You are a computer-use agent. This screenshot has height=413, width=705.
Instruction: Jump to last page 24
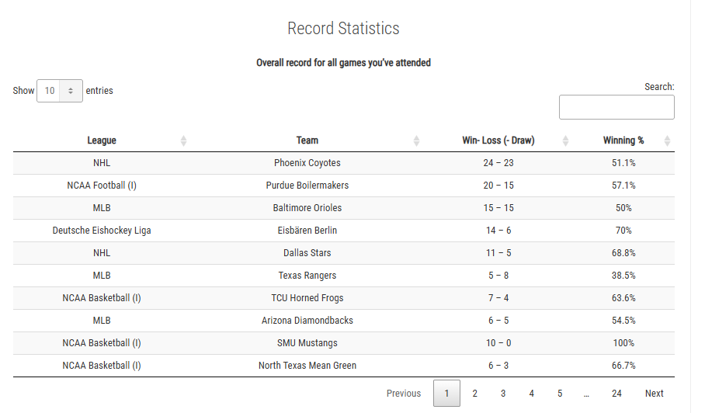point(616,394)
